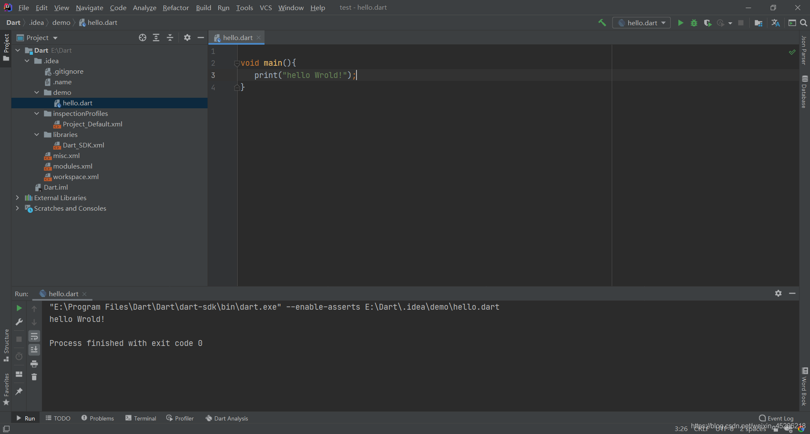
Task: Clear console output with the trash icon
Action: pyautogui.click(x=34, y=377)
